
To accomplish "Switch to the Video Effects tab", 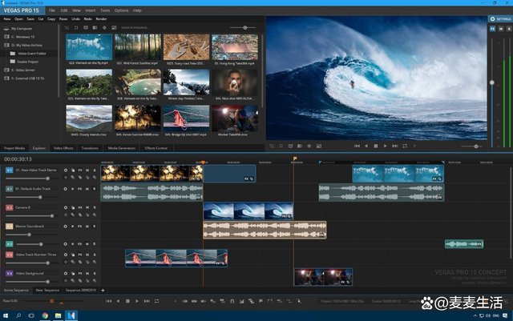I will pyautogui.click(x=63, y=148).
